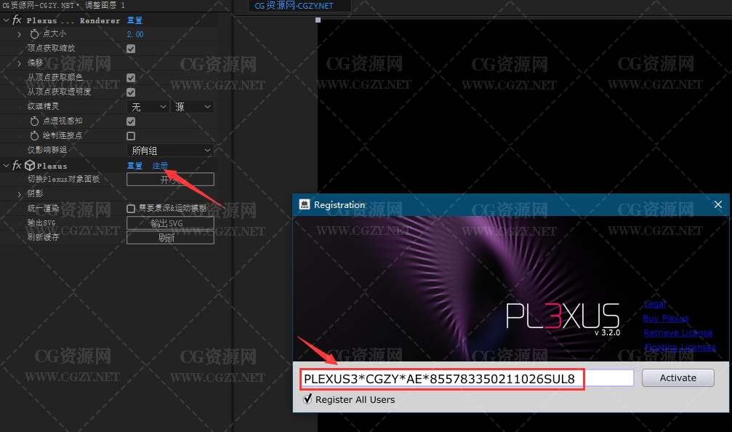The width and height of the screenshot is (732, 432).
Task: Toggle the Plexus Renderer fx effect switch
Action: (17, 20)
